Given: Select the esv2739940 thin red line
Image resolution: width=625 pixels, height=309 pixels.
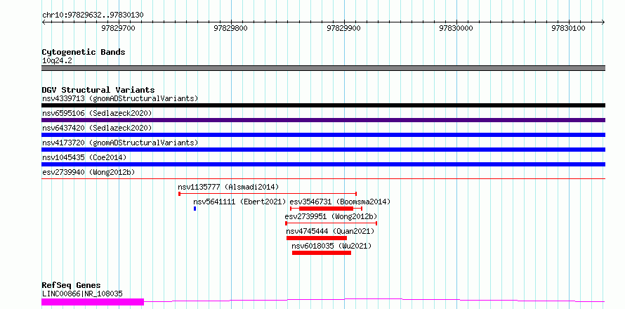Looking at the screenshot, I should [323, 179].
